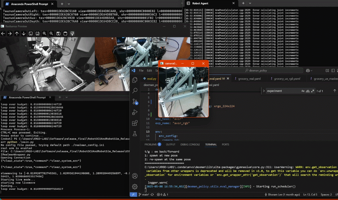Image resolution: width=338 pixels, height=200 pixels.
Task: Toggle Match Case in the find widget
Action: (303, 91)
